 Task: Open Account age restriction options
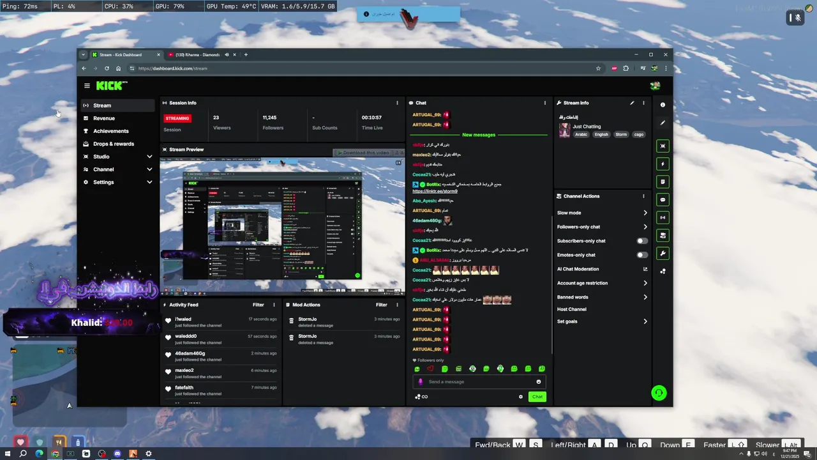[x=602, y=283]
